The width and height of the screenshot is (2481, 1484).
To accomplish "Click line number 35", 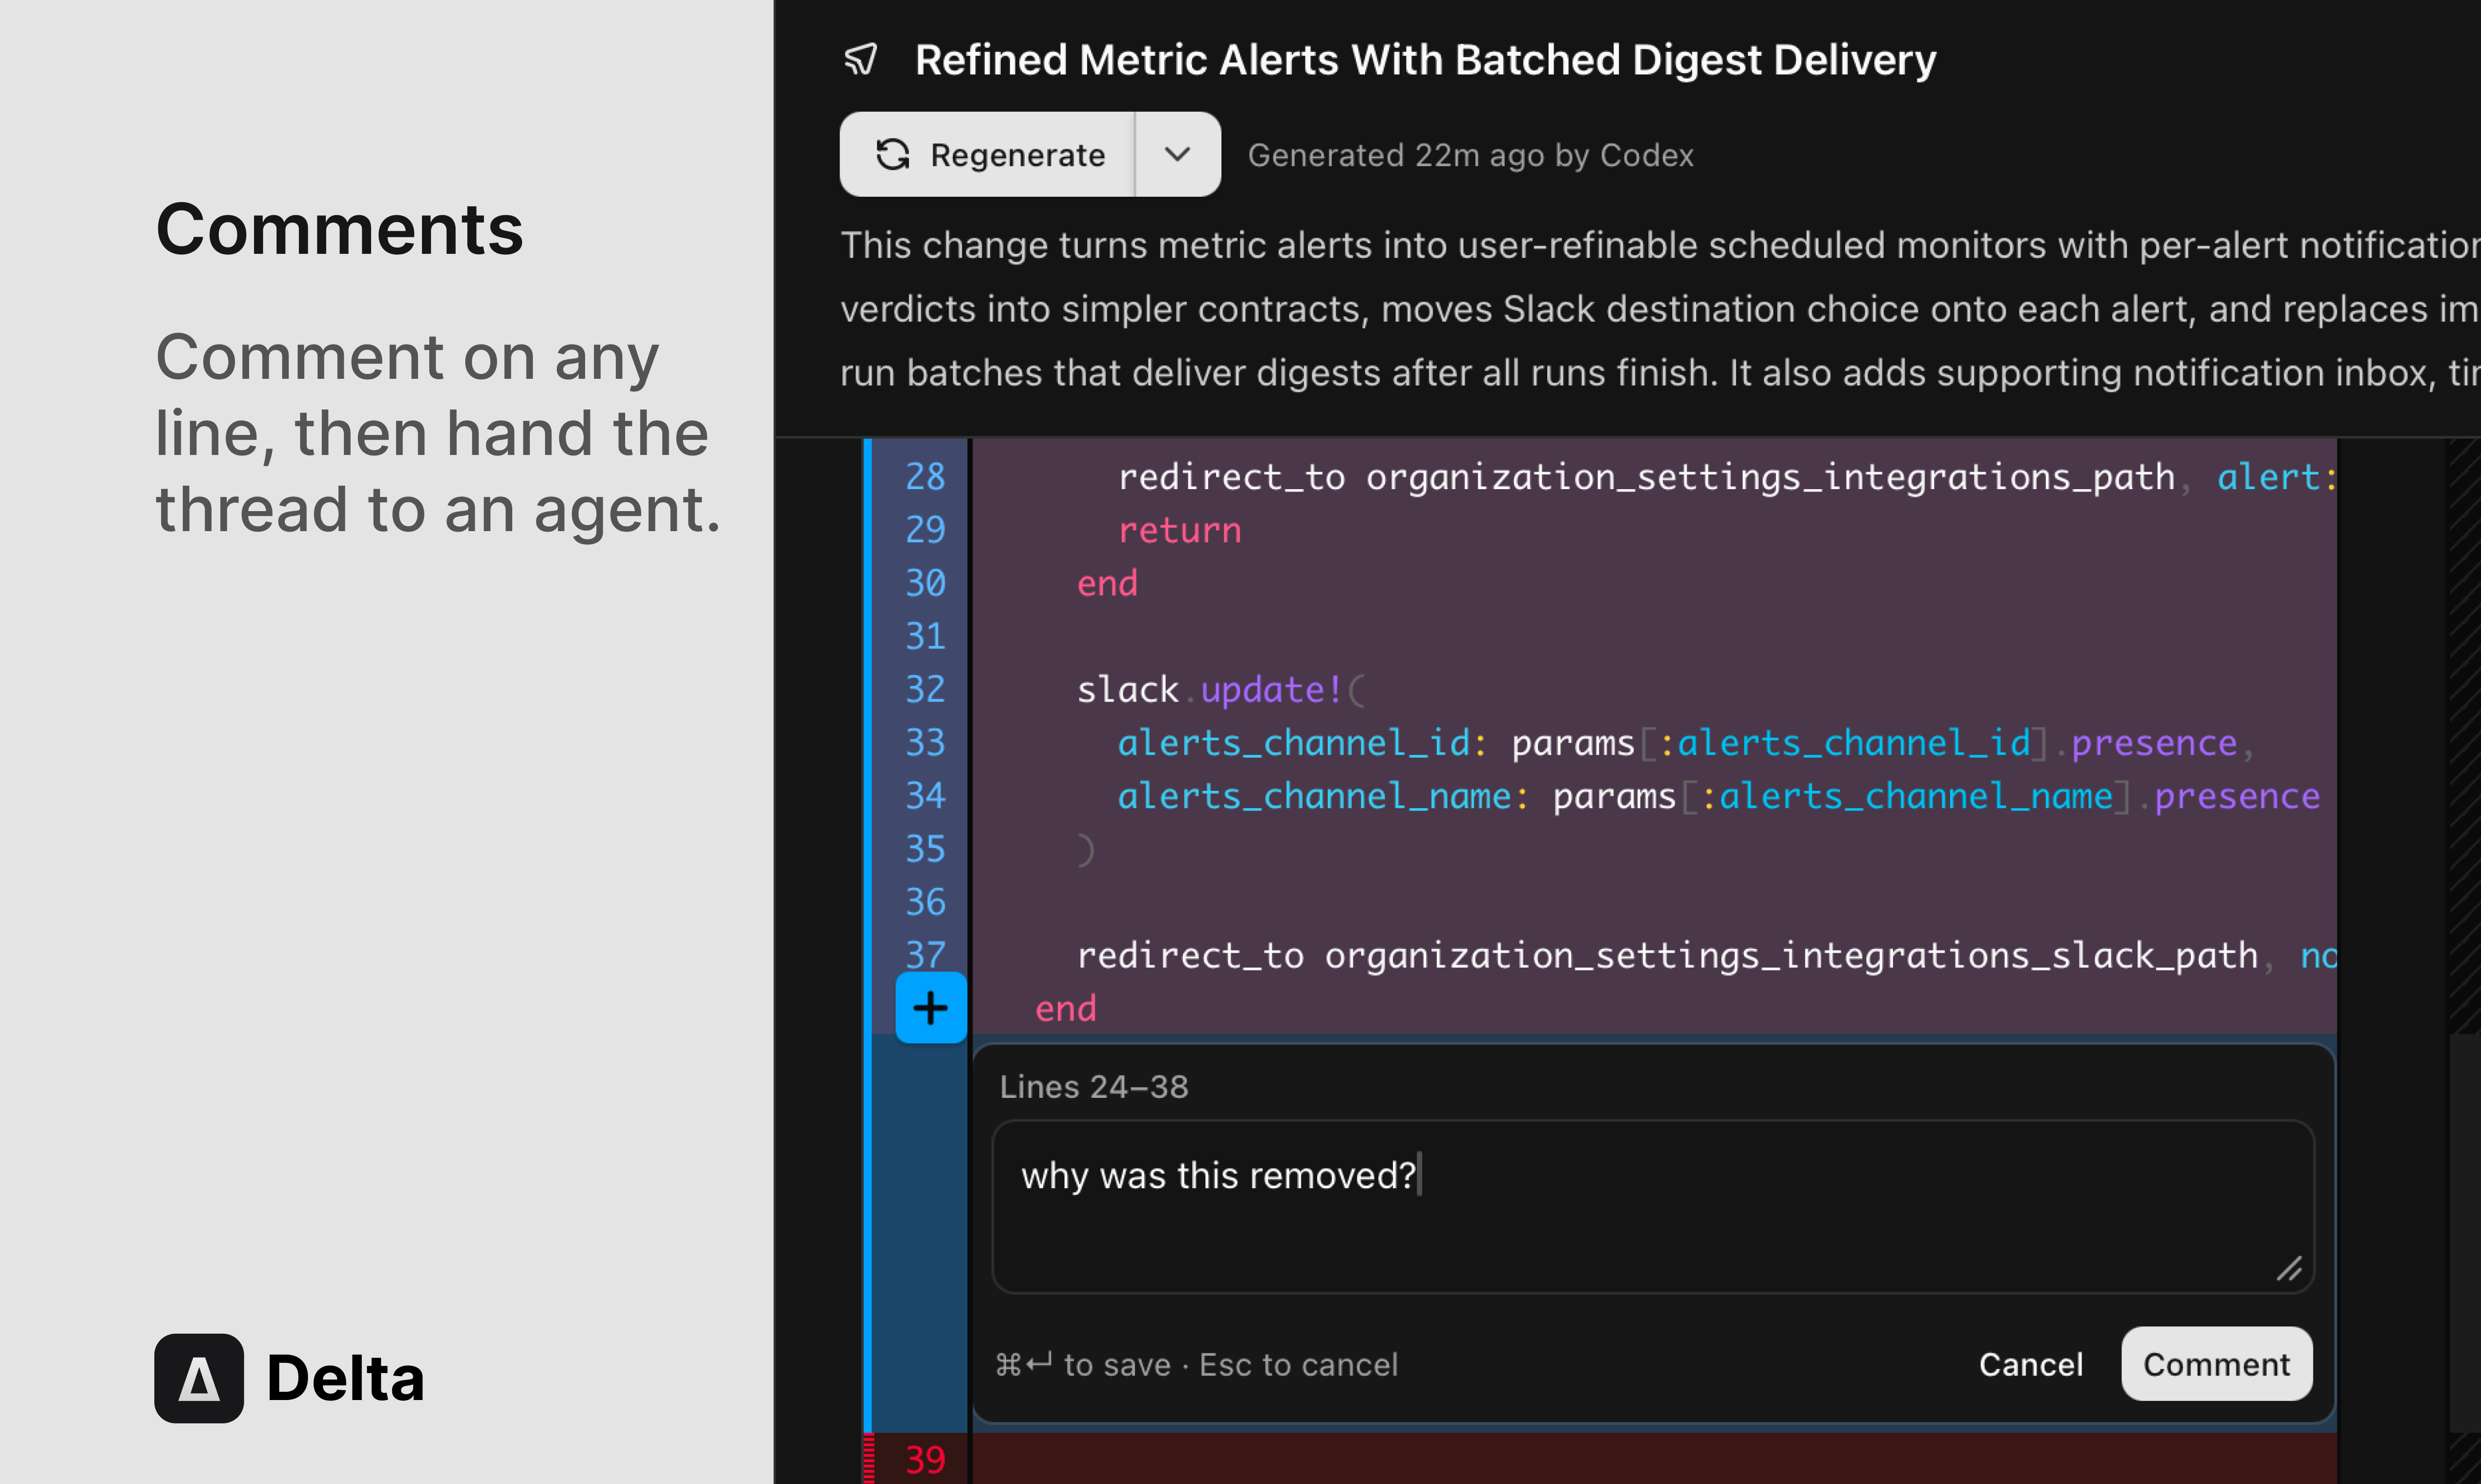I will coord(925,849).
